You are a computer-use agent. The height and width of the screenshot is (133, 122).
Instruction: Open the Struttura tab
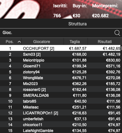click(78, 24)
